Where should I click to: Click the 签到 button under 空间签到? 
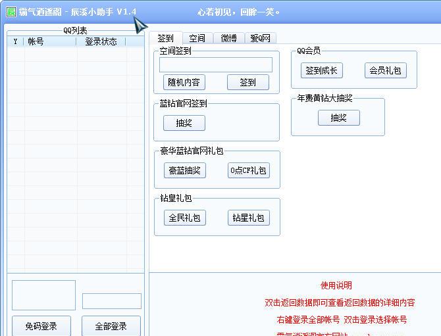(x=247, y=82)
